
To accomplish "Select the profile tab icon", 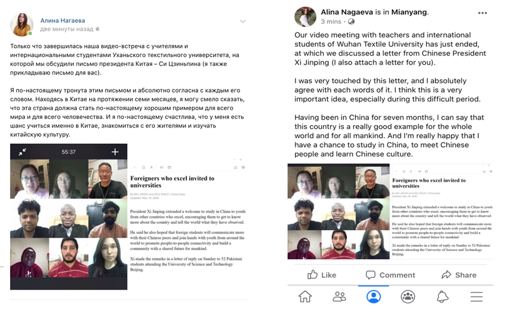I will coord(374,296).
